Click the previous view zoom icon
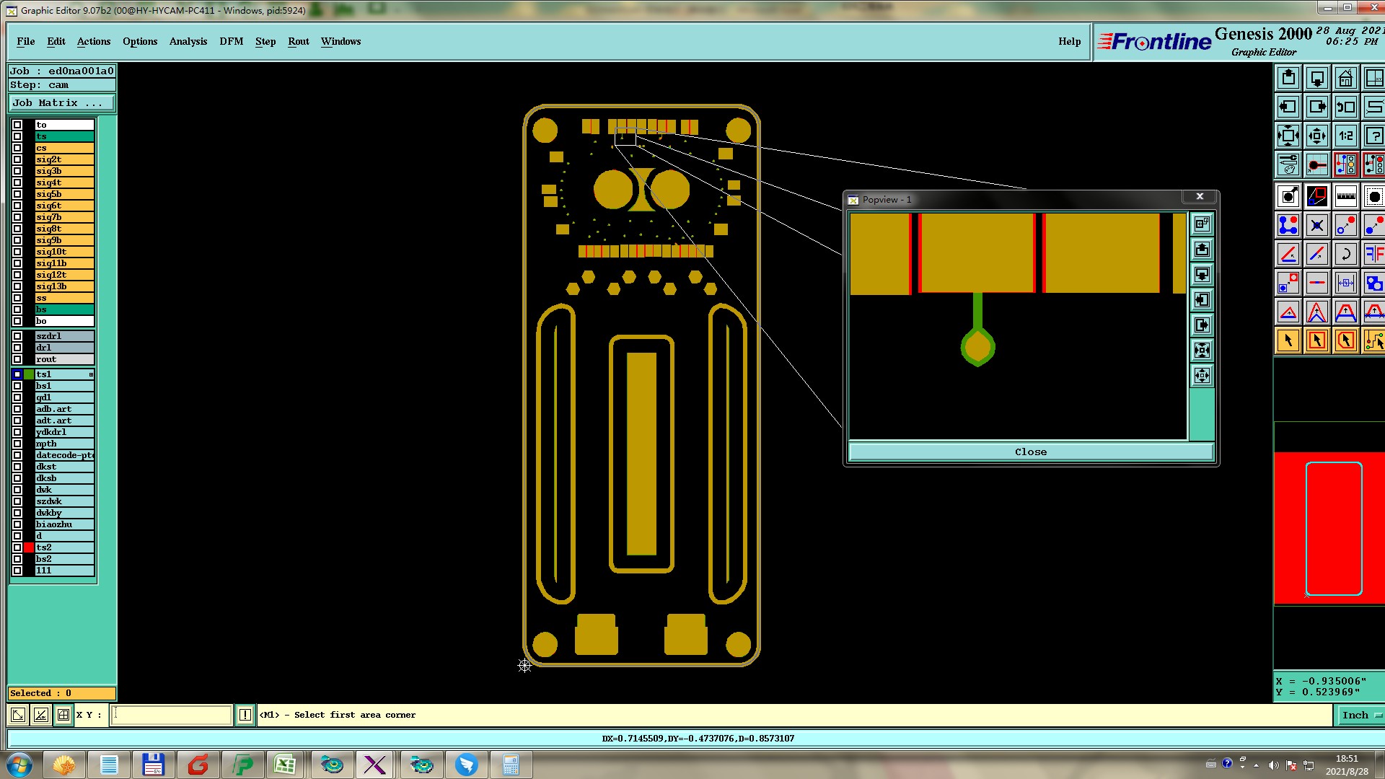This screenshot has width=1385, height=779. [1345, 107]
